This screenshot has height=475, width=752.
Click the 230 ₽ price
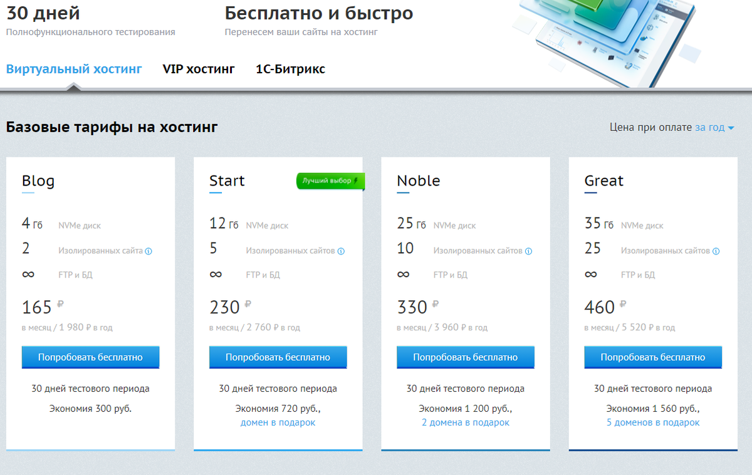tap(230, 307)
